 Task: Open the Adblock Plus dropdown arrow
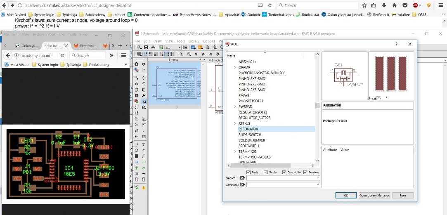pos(420,5)
